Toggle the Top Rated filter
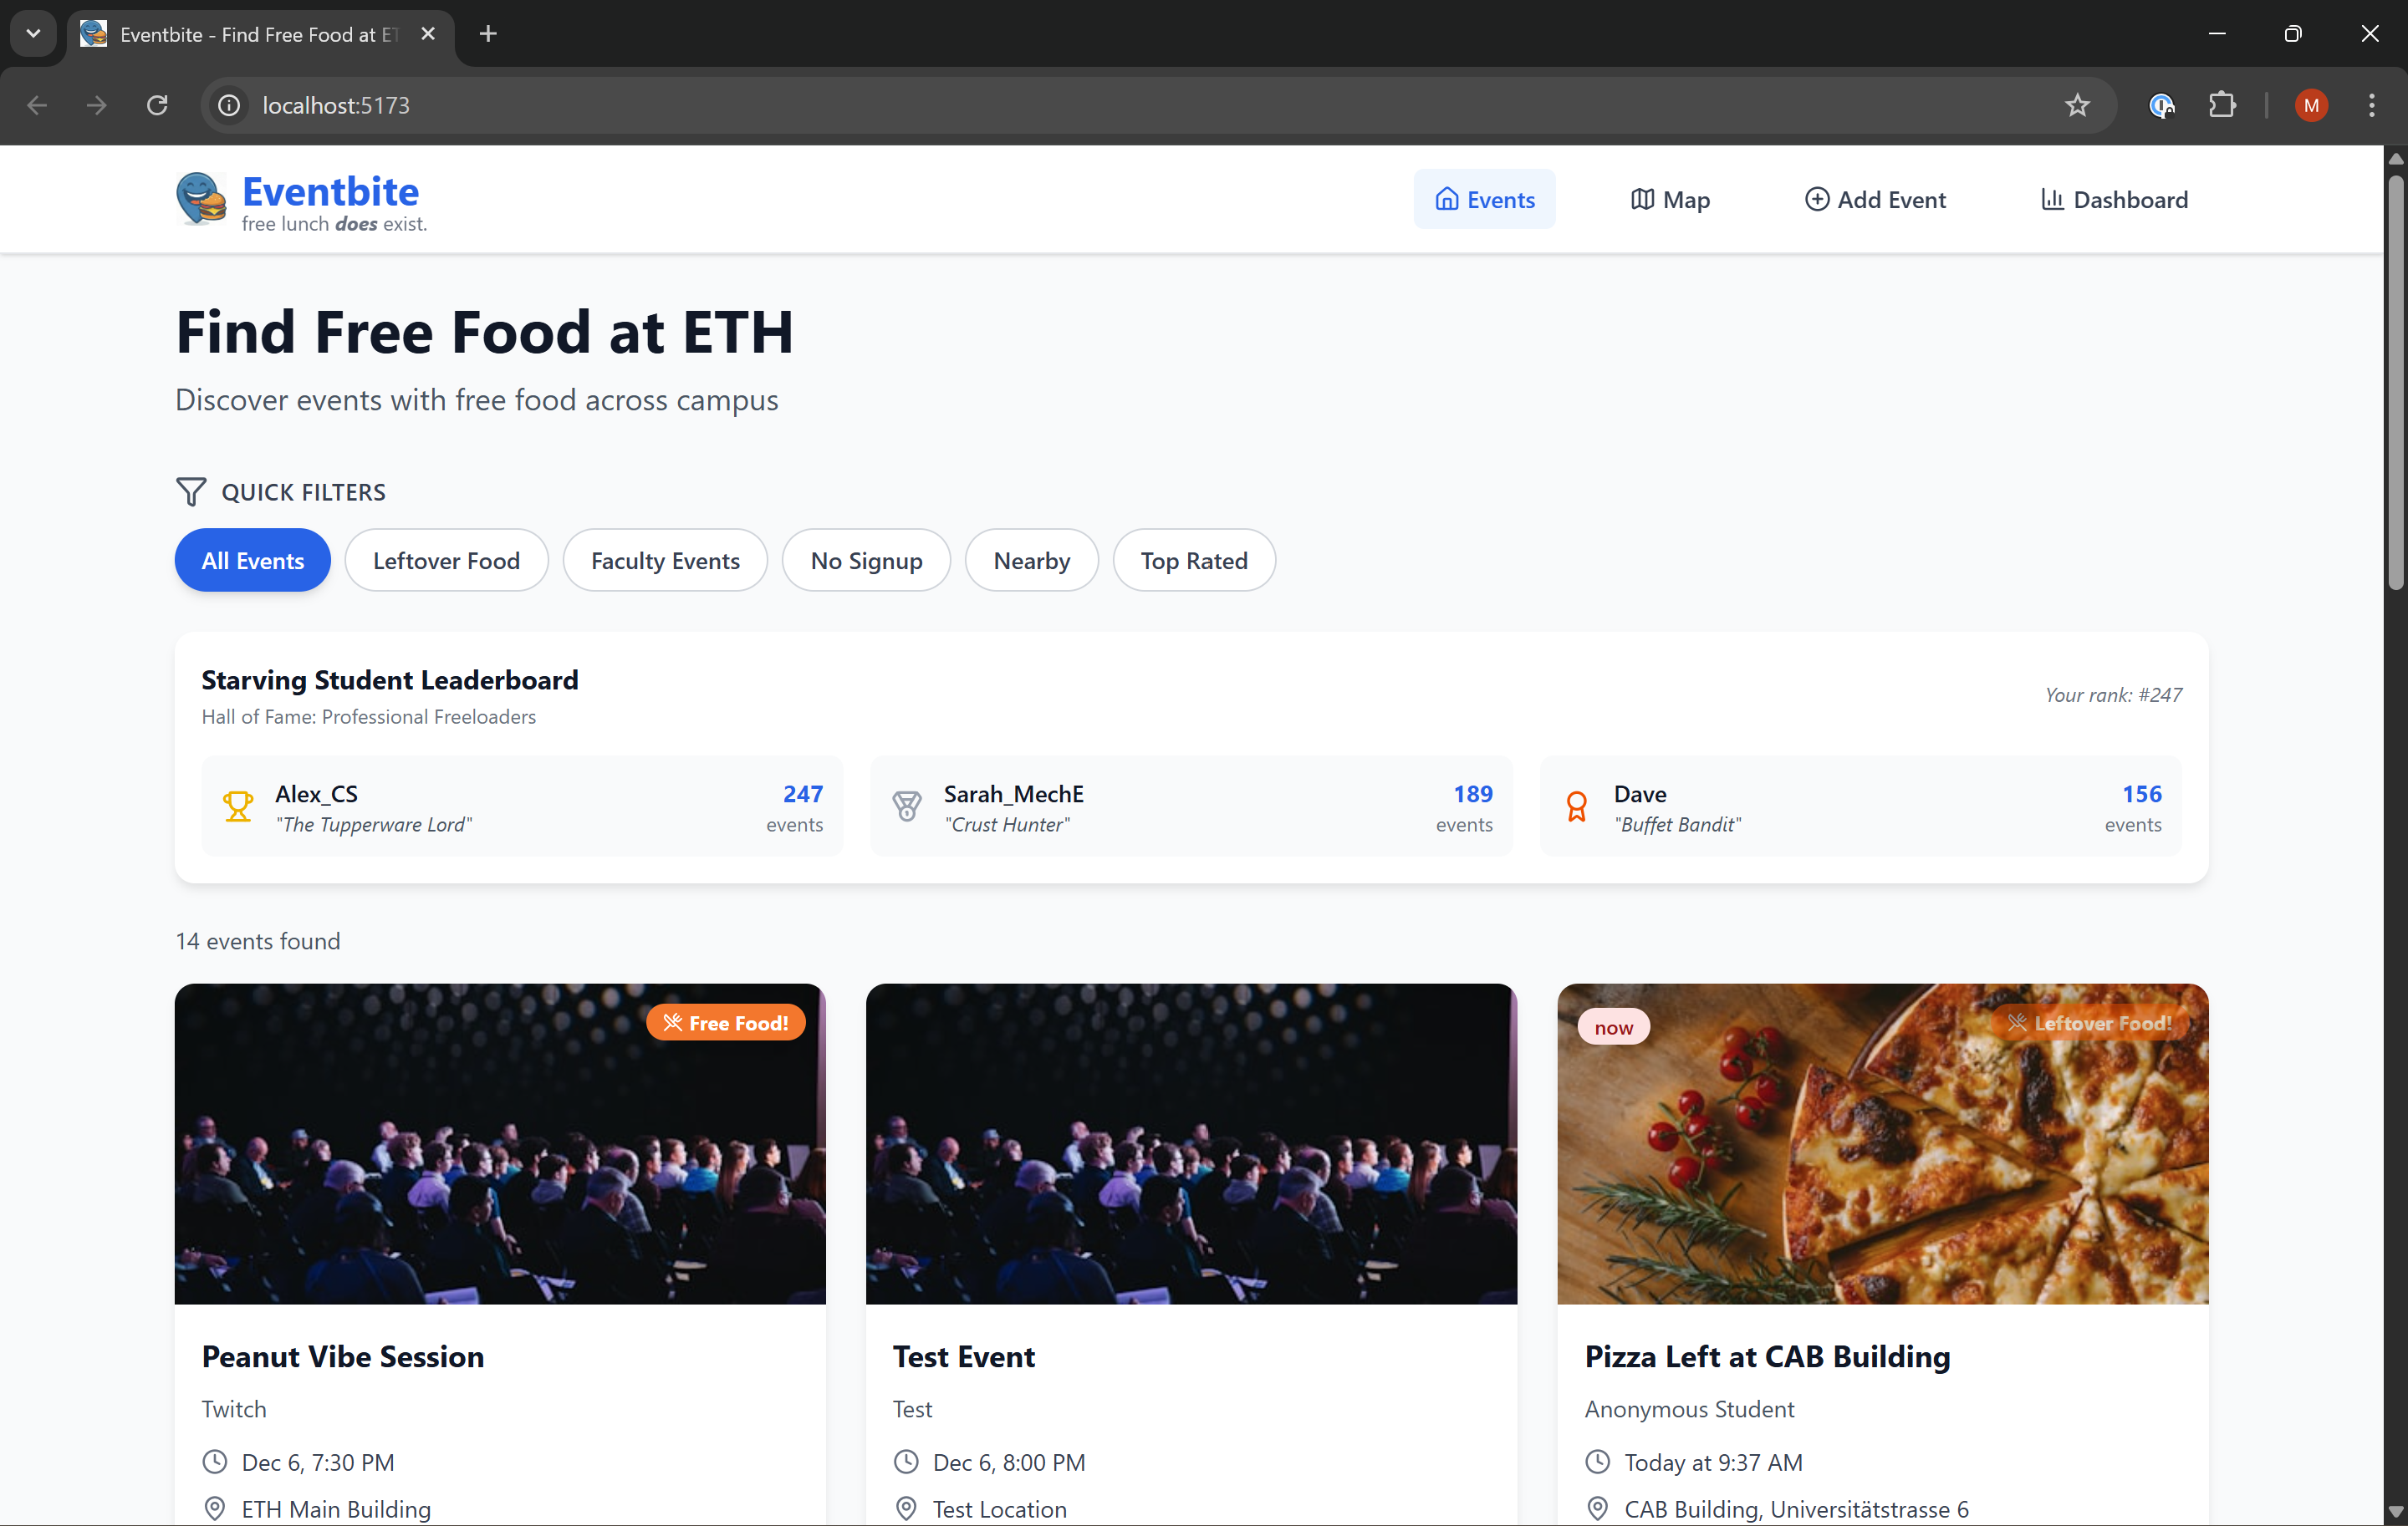2408x1526 pixels. coord(1194,561)
